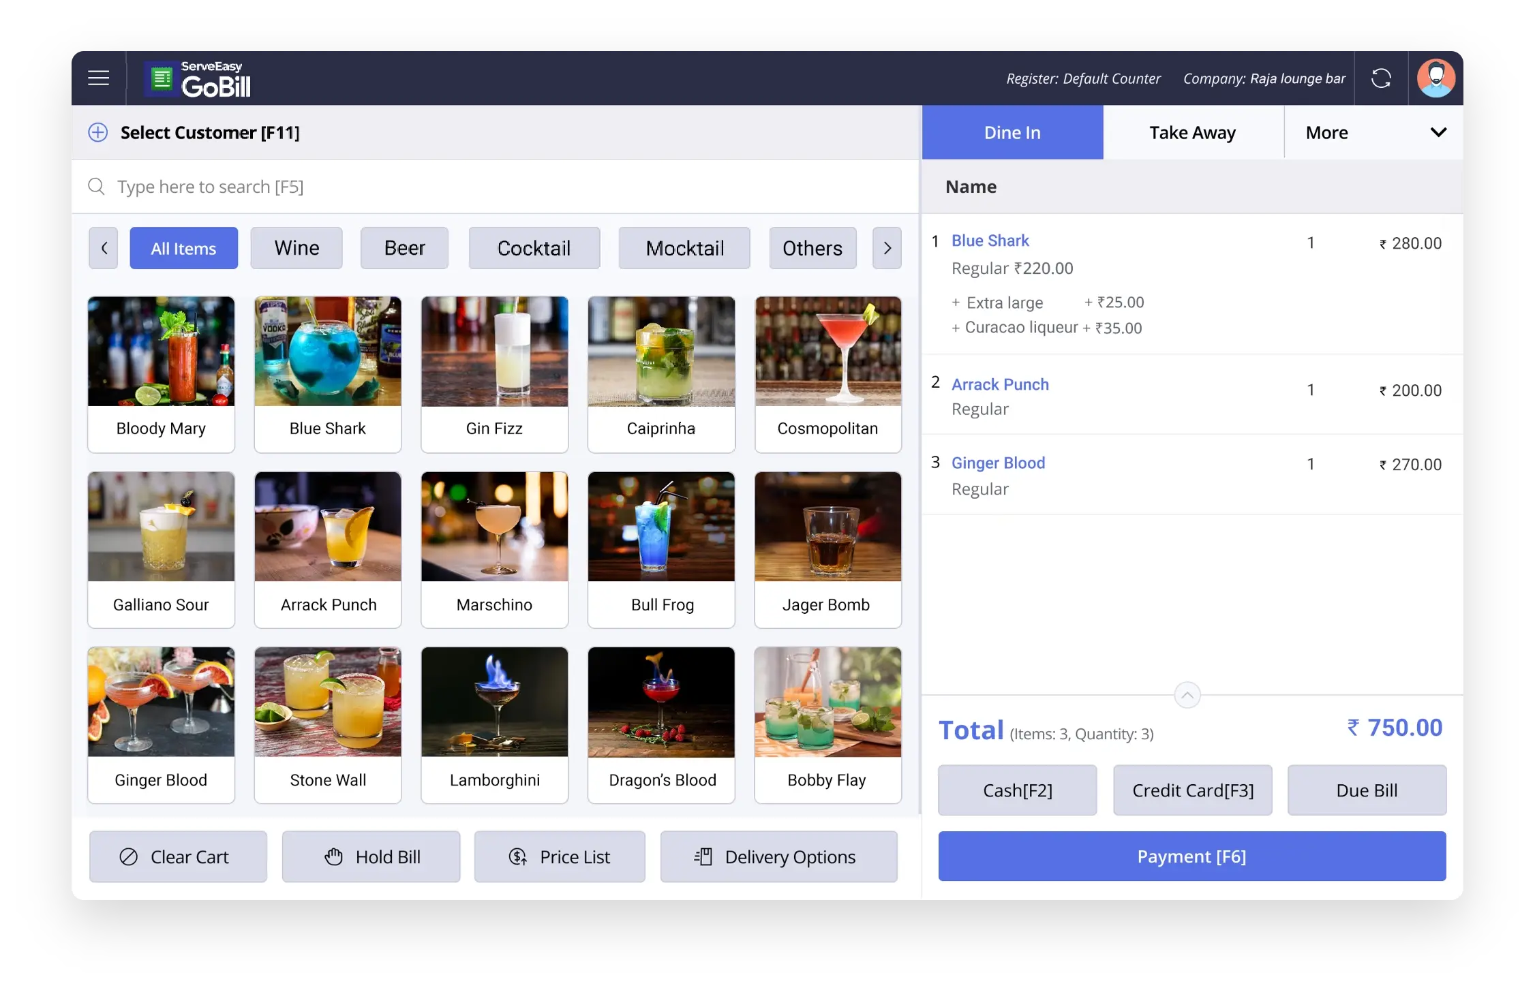The width and height of the screenshot is (1535, 992).
Task: Open the hamburger navigation menu
Action: [x=99, y=78]
